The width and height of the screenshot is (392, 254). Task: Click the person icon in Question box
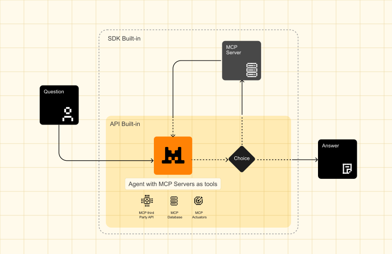68,114
